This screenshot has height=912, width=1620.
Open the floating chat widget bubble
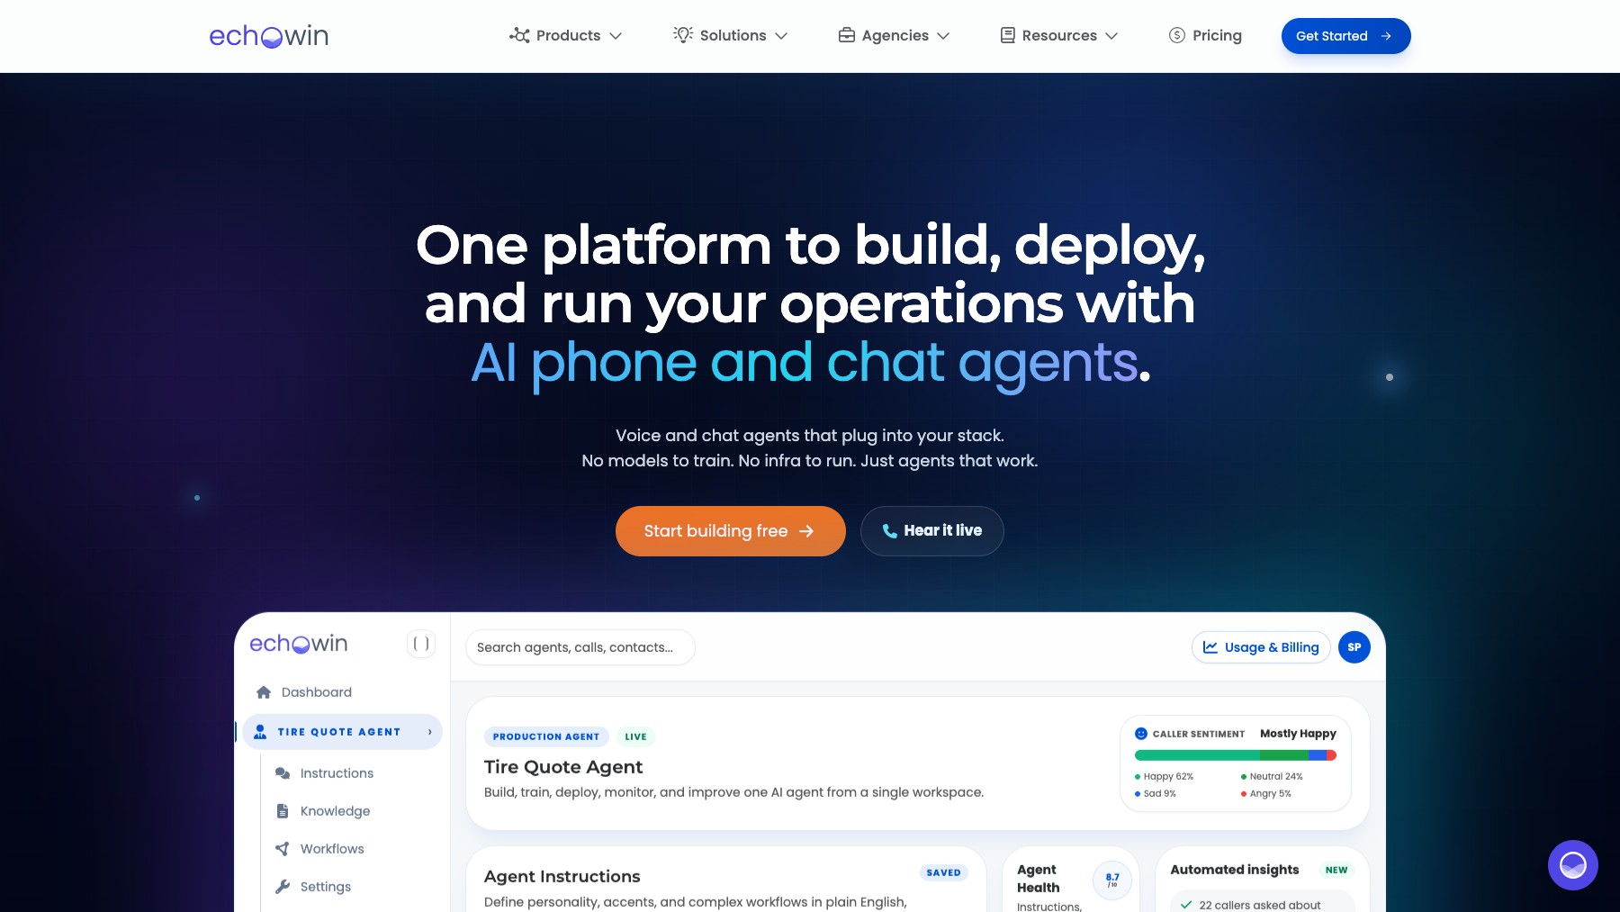pyautogui.click(x=1573, y=865)
